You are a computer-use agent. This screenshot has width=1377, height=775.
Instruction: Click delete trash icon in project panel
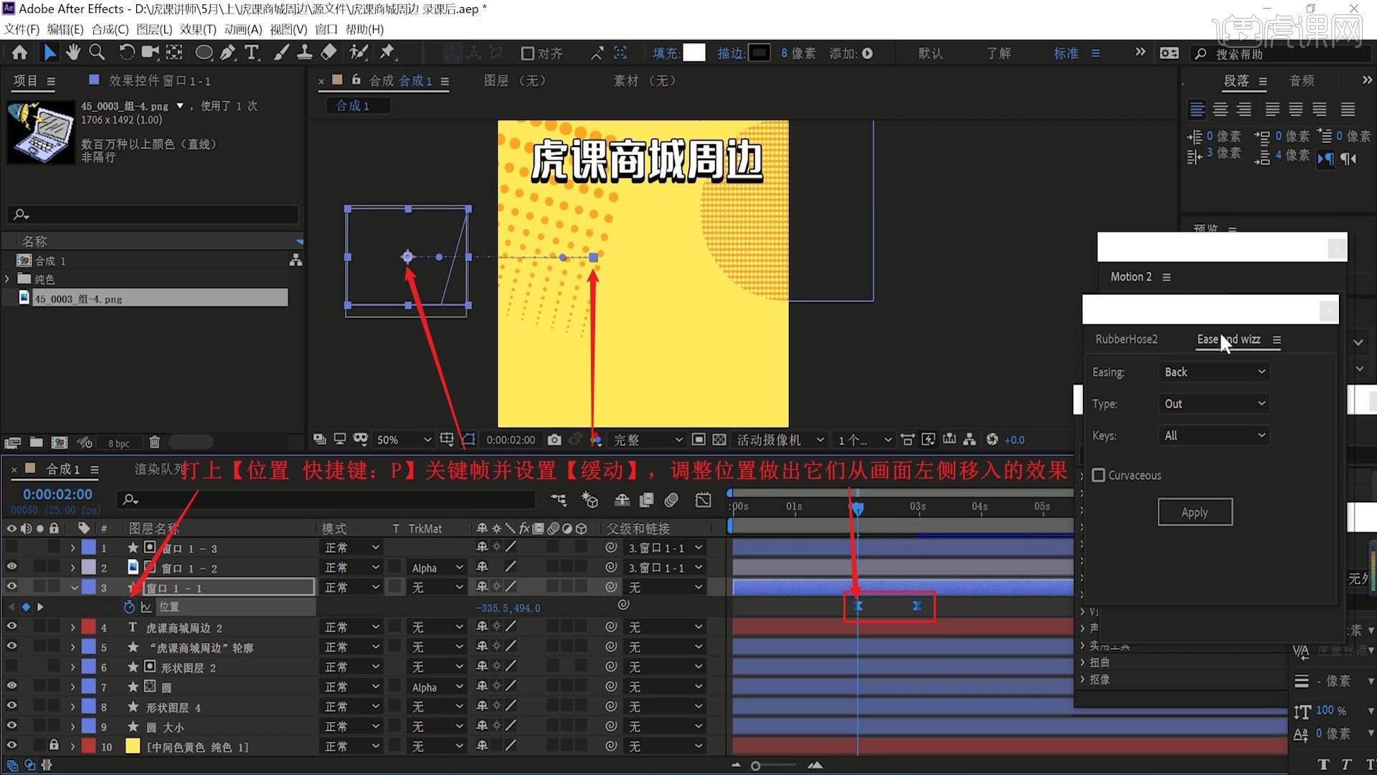pos(154,443)
